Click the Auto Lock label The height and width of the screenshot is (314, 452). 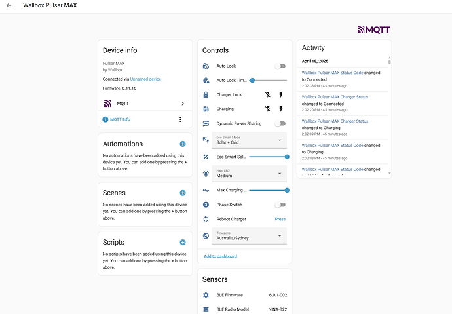tap(226, 66)
